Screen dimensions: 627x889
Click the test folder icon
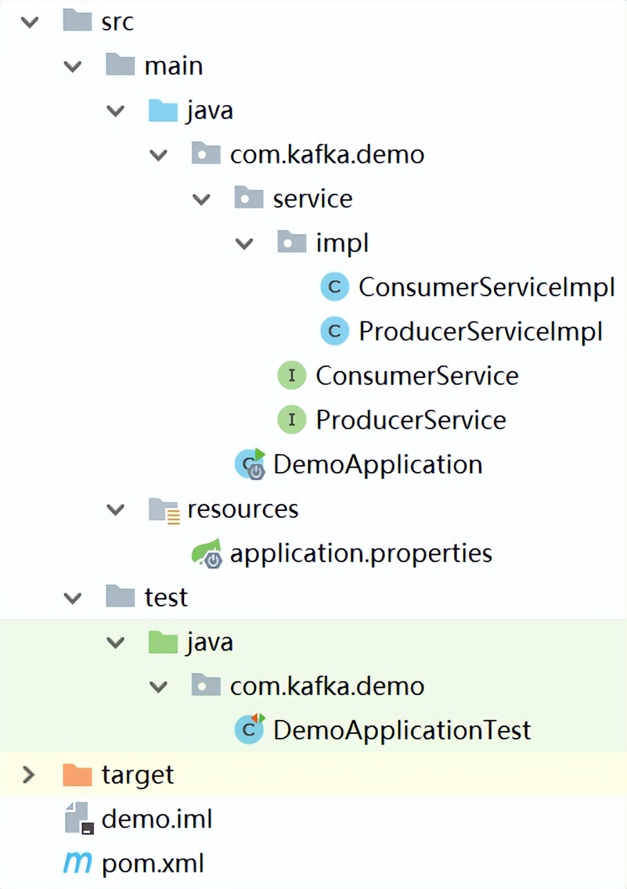point(120,597)
